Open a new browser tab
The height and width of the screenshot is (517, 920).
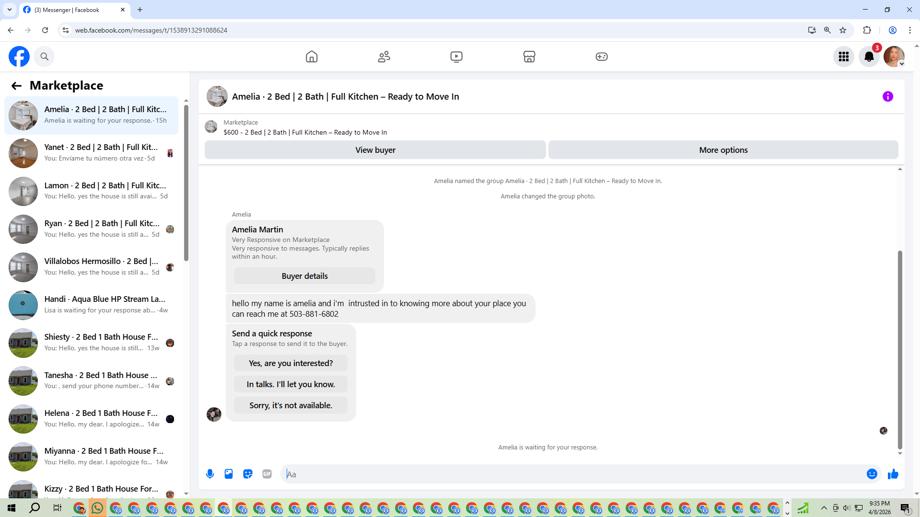point(140,10)
